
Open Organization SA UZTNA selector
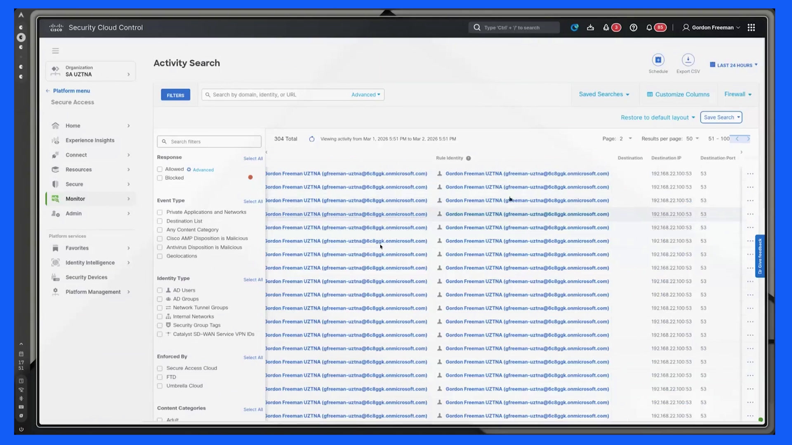(x=91, y=71)
